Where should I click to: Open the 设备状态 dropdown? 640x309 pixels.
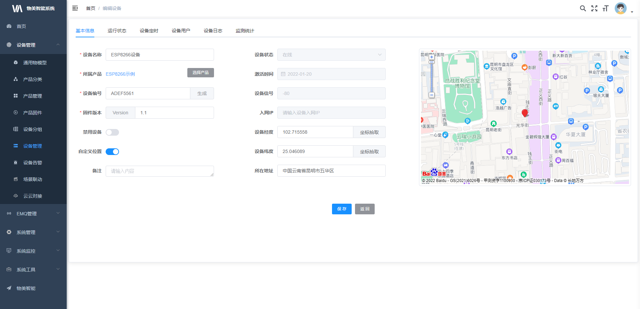click(x=331, y=55)
